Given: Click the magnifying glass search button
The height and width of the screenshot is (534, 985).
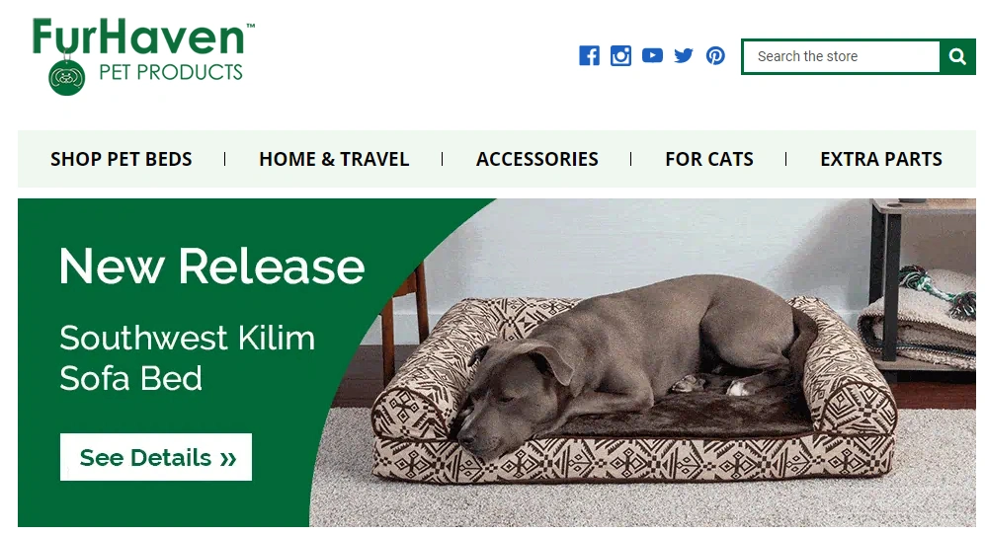Looking at the screenshot, I should point(957,56).
